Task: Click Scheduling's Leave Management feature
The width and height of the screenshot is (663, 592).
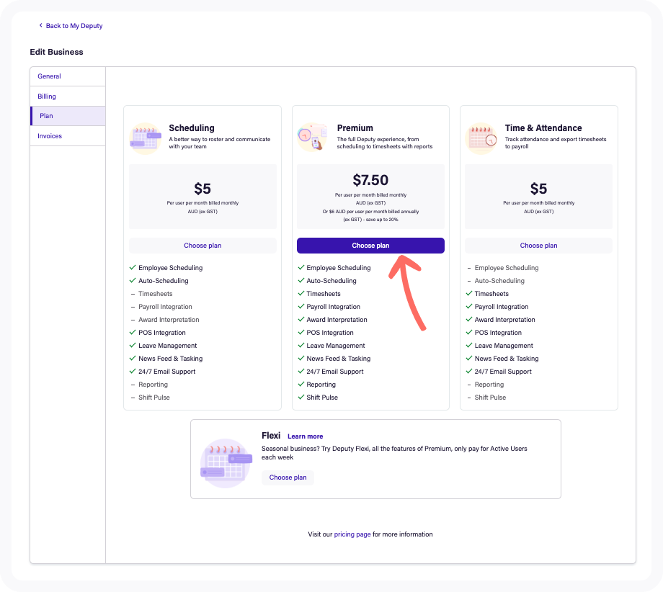Action: (x=167, y=346)
